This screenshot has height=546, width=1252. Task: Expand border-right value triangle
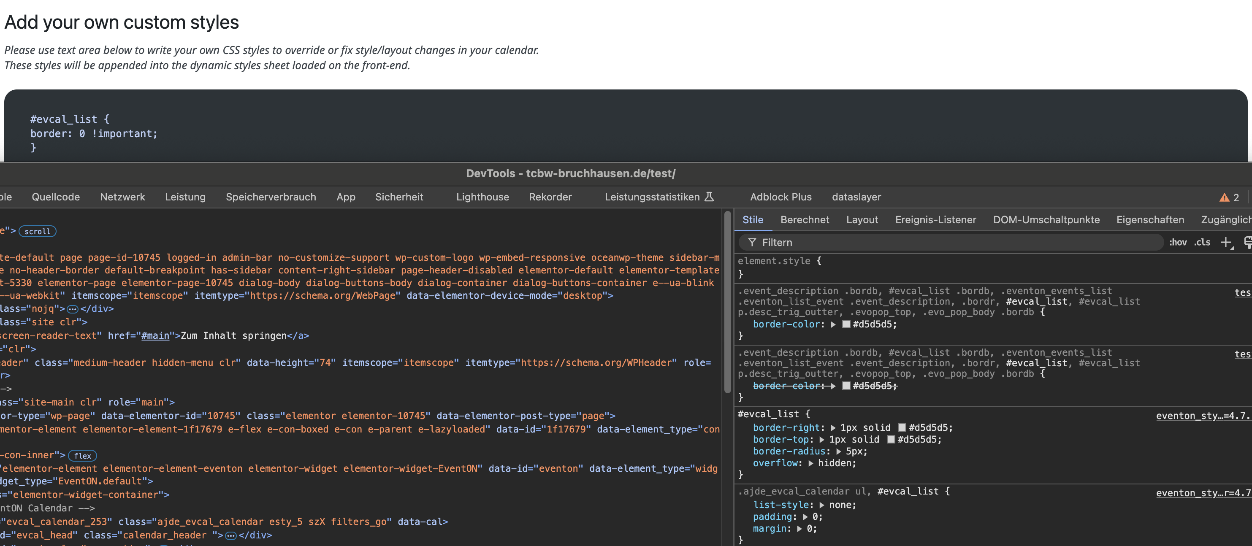[x=833, y=428]
